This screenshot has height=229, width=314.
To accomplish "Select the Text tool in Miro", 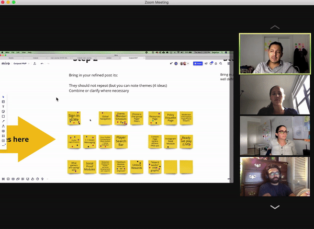I will click(3, 107).
